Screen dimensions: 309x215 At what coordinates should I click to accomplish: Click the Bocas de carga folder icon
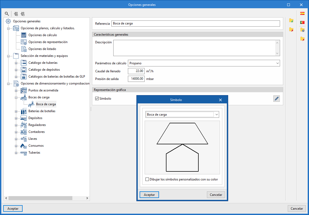[24, 97]
